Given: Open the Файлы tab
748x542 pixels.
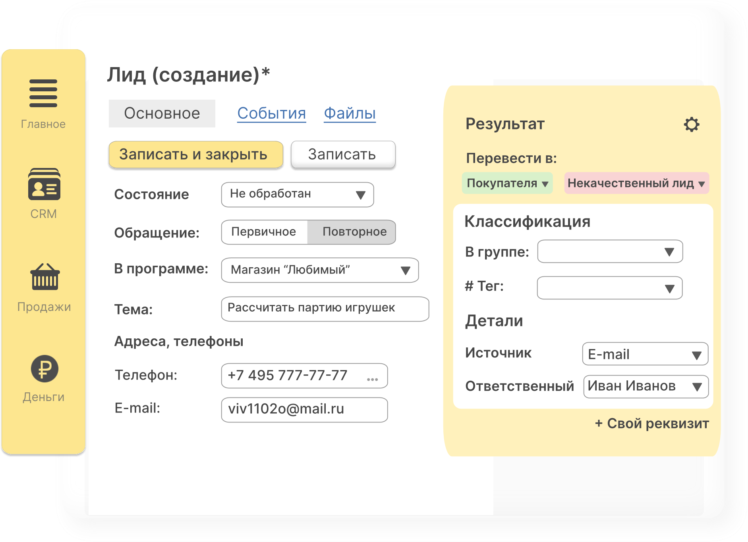Looking at the screenshot, I should click(x=350, y=114).
